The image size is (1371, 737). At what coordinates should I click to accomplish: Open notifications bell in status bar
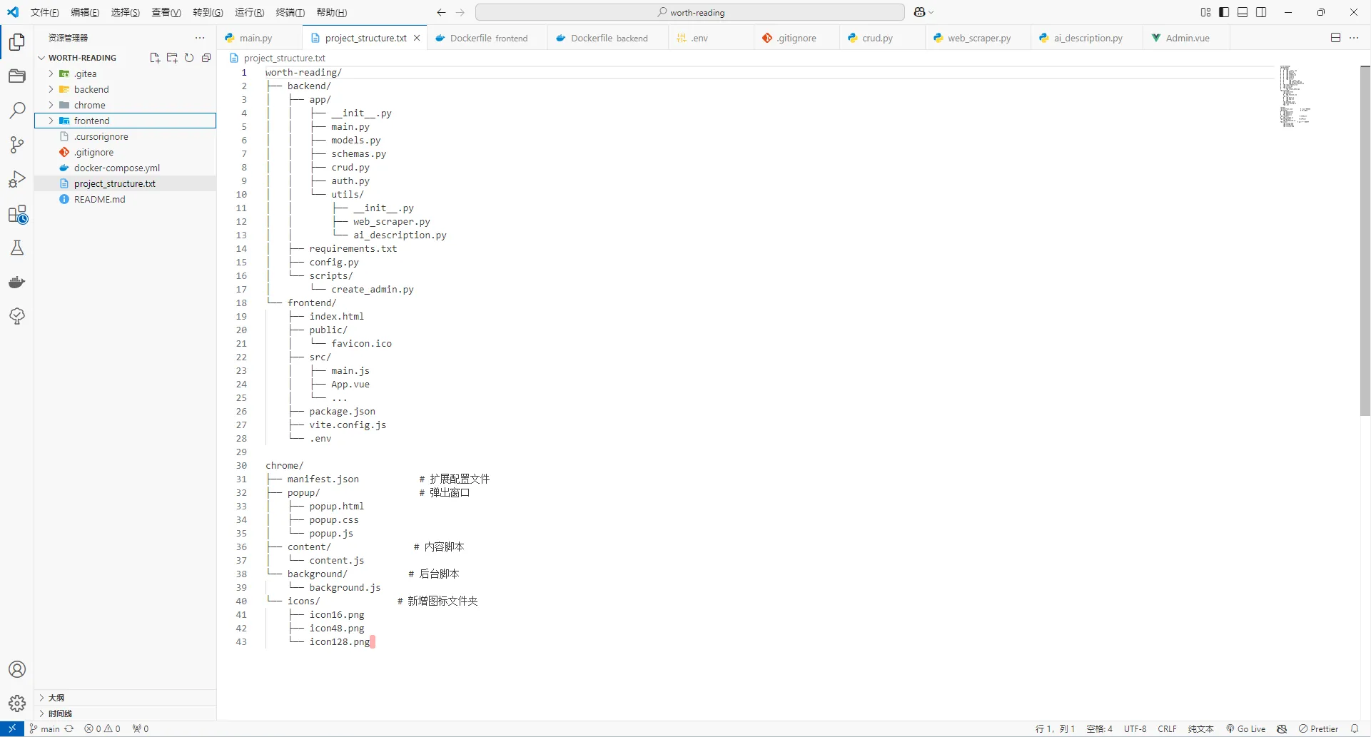tap(1355, 728)
